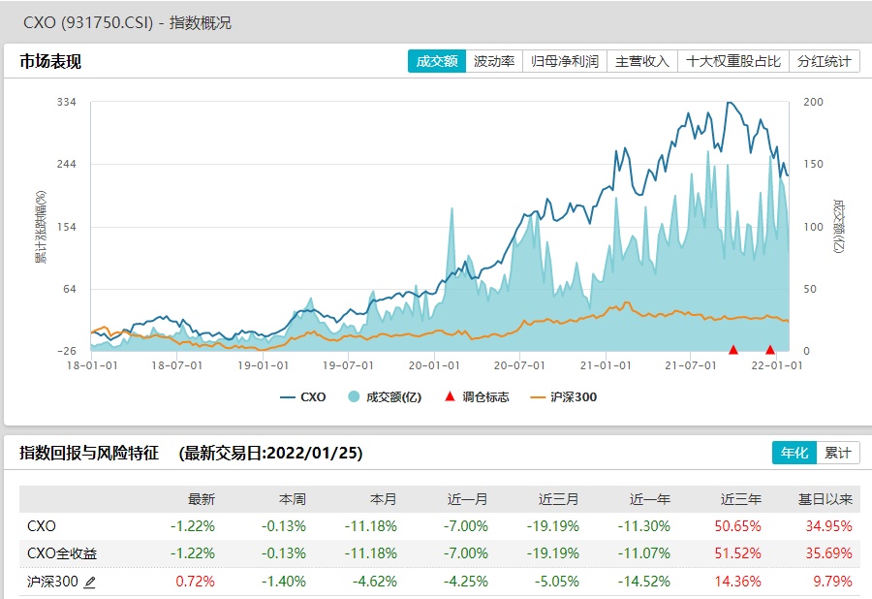This screenshot has height=599, width=872.
Task: View the 十大权重股占比 tab
Action: coord(733,61)
